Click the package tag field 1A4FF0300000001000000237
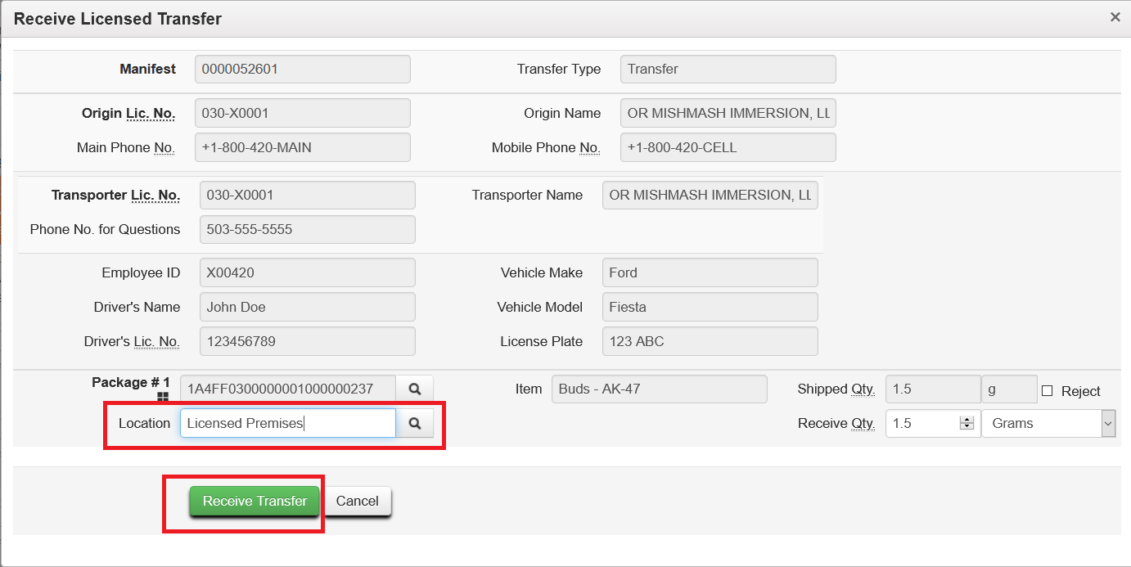 point(288,389)
